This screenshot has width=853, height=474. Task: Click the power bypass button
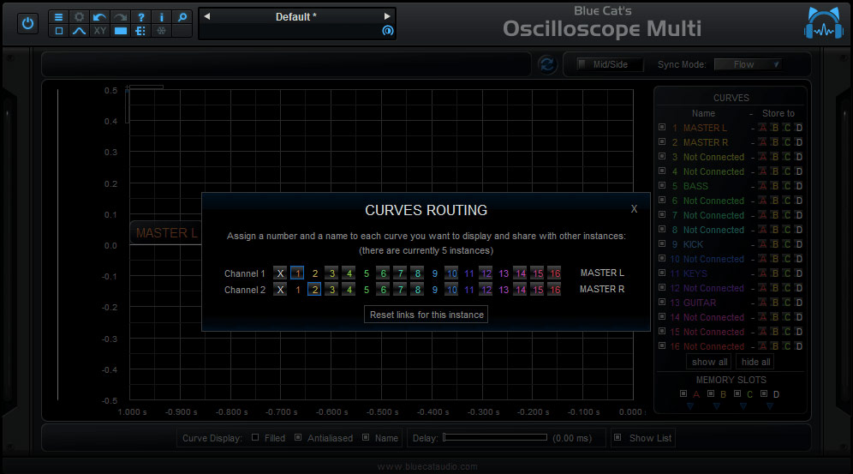(27, 24)
